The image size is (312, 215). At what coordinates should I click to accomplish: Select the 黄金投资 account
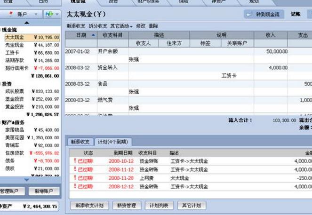point(32,107)
